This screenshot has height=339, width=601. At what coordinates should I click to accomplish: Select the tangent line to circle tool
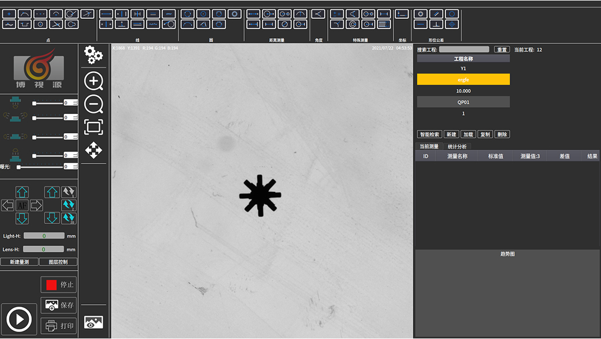[x=169, y=24]
